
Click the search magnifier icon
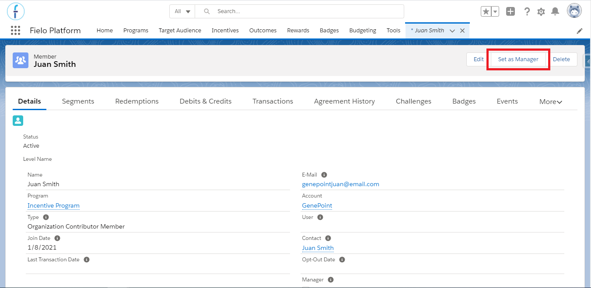click(x=207, y=11)
